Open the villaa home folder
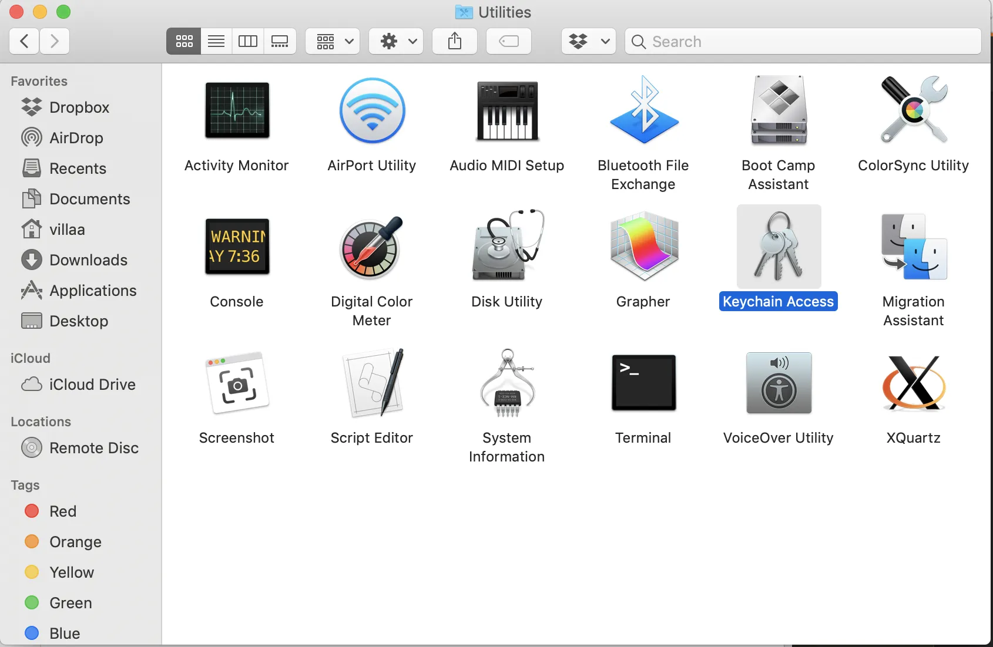The width and height of the screenshot is (993, 647). click(80, 230)
